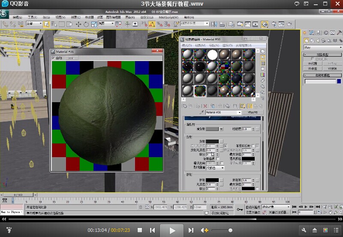
Task: Click the VR代理 object type button
Action: [x=313, y=64]
